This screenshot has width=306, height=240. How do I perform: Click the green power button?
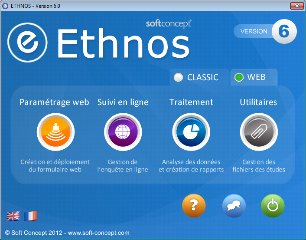[273, 206]
